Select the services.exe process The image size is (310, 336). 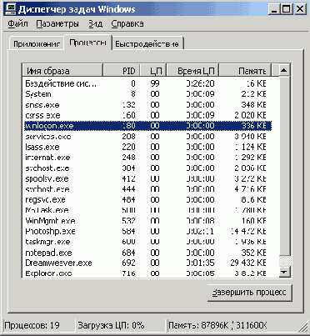(147, 136)
